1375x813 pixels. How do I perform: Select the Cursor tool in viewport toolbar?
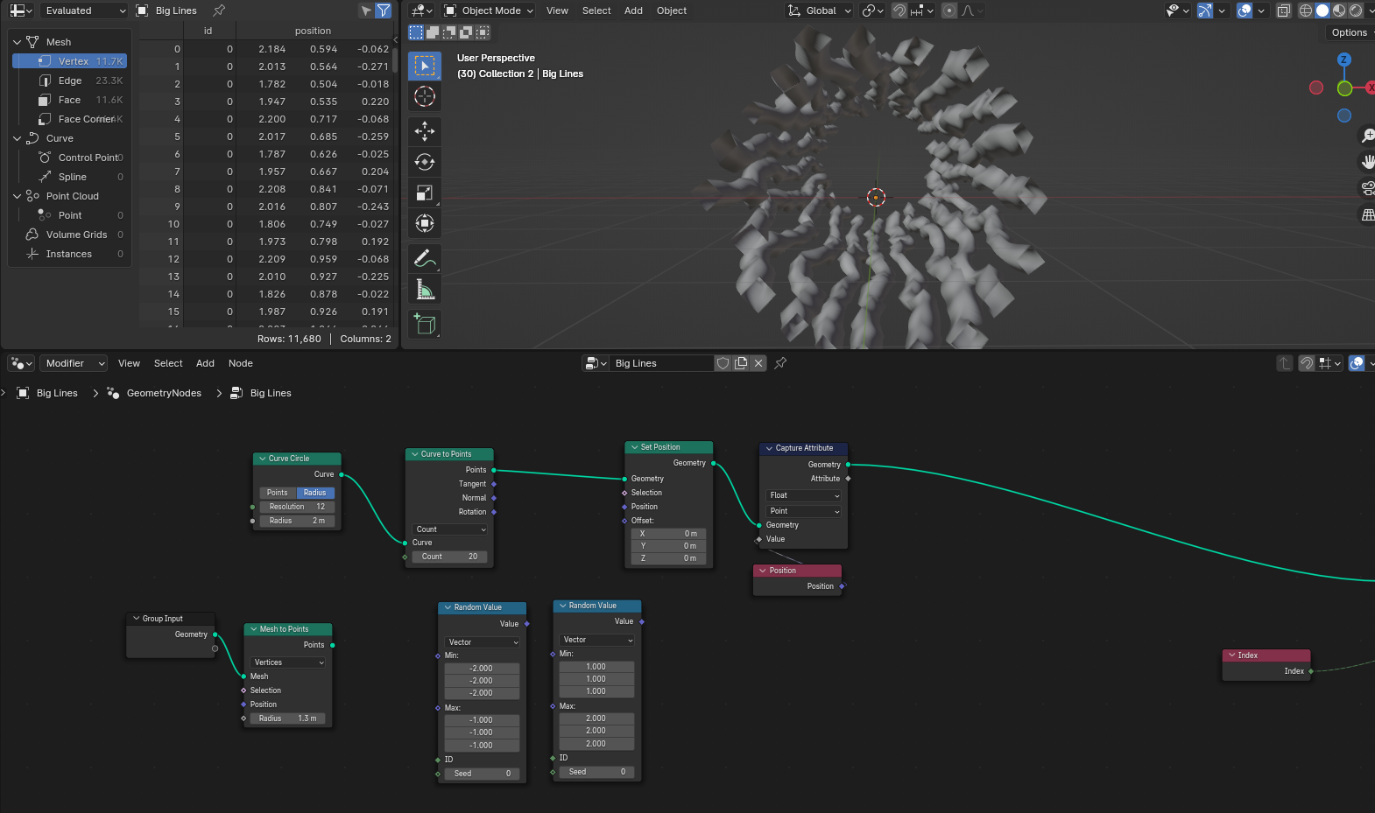425,97
